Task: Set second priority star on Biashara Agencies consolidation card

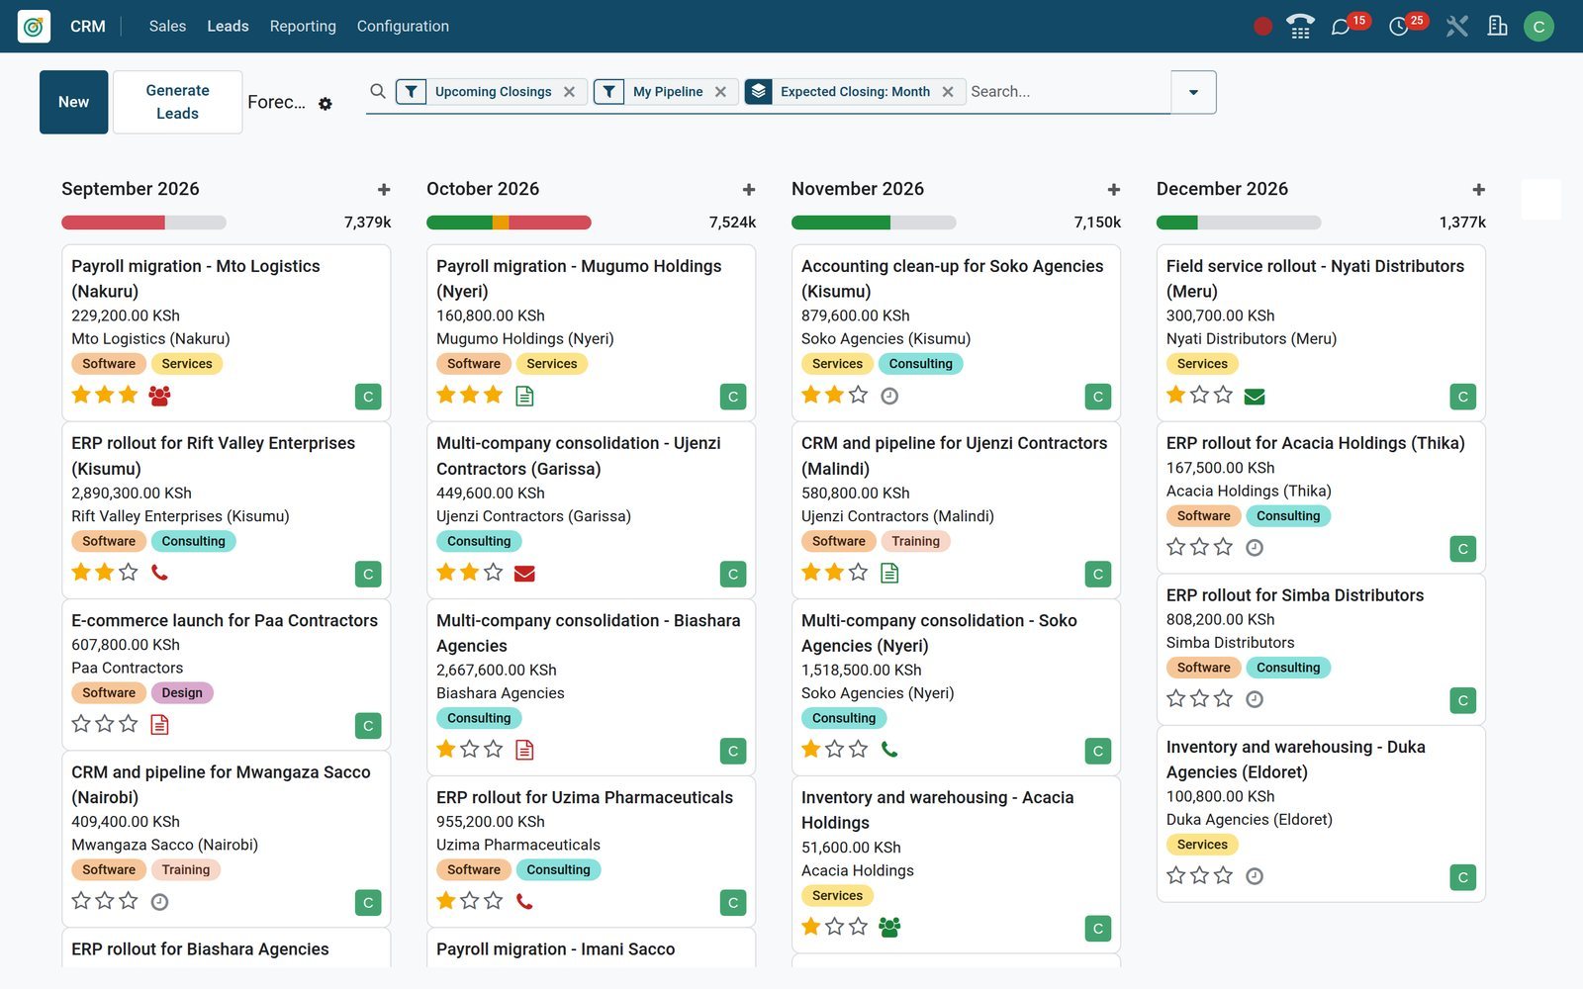Action: tap(470, 749)
